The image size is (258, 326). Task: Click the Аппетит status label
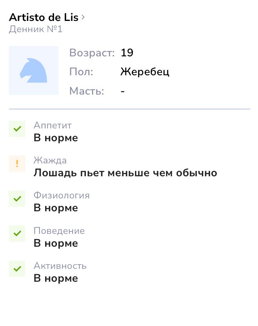(53, 125)
